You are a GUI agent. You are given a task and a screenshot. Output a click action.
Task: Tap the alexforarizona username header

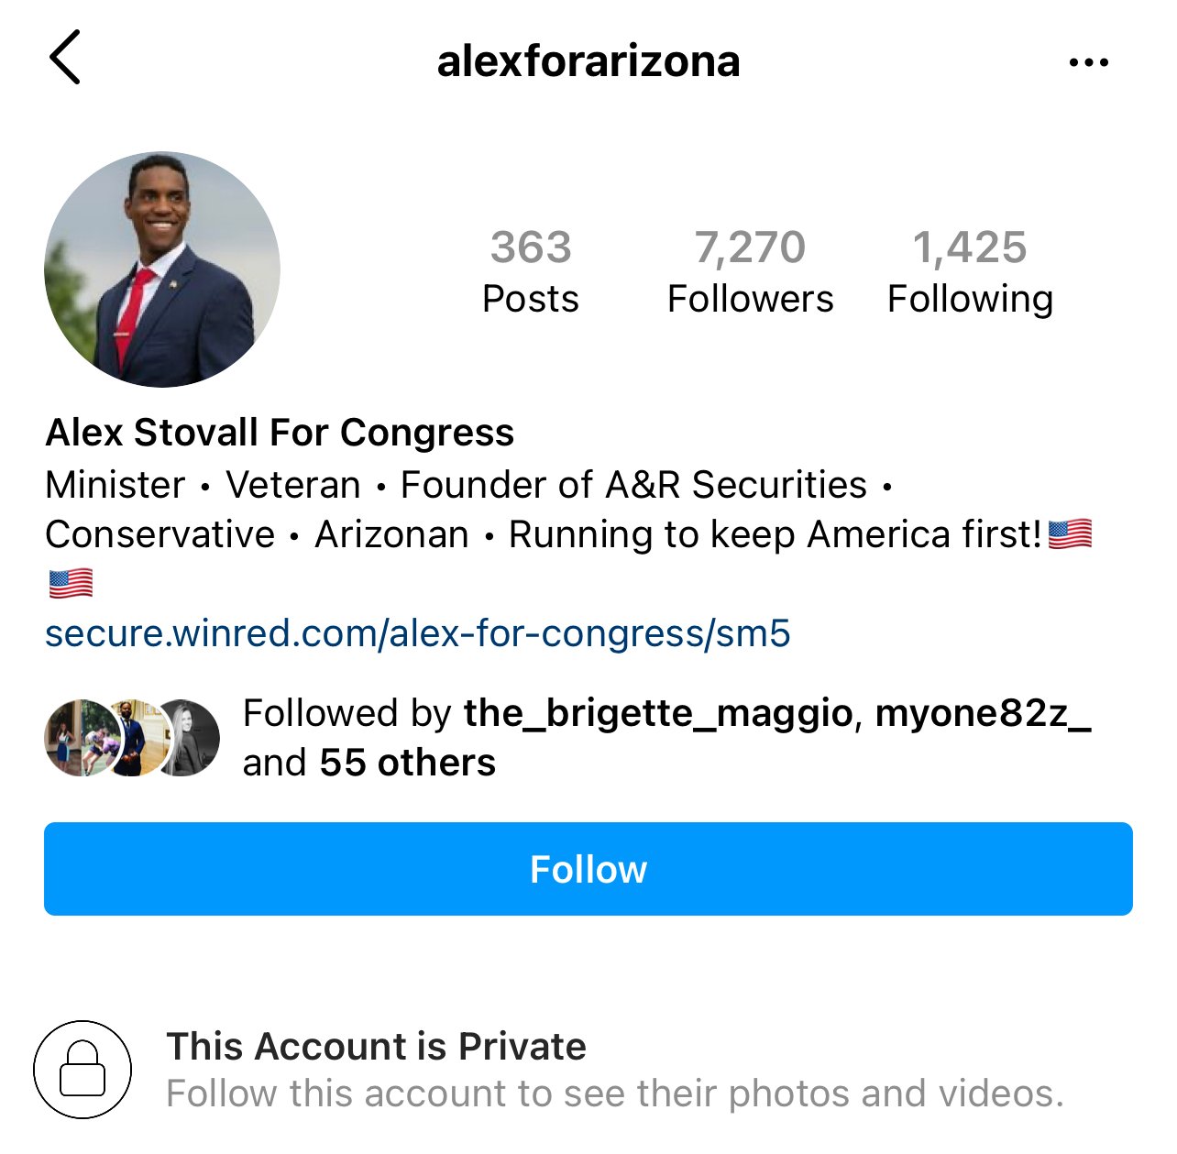588,61
